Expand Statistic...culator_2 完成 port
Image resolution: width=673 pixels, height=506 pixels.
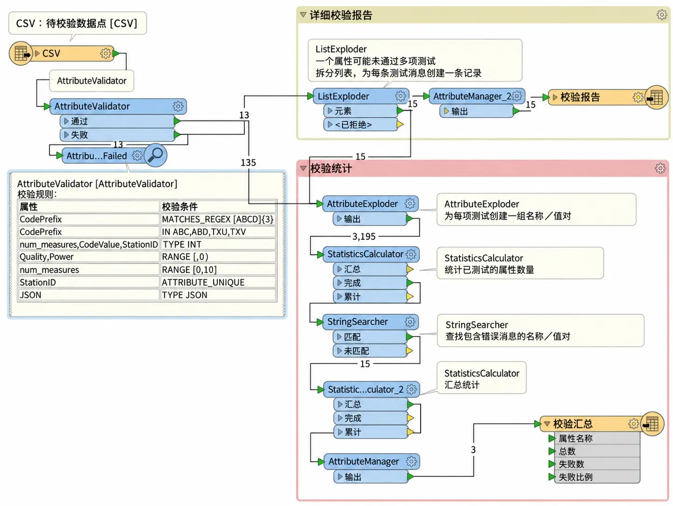point(340,418)
